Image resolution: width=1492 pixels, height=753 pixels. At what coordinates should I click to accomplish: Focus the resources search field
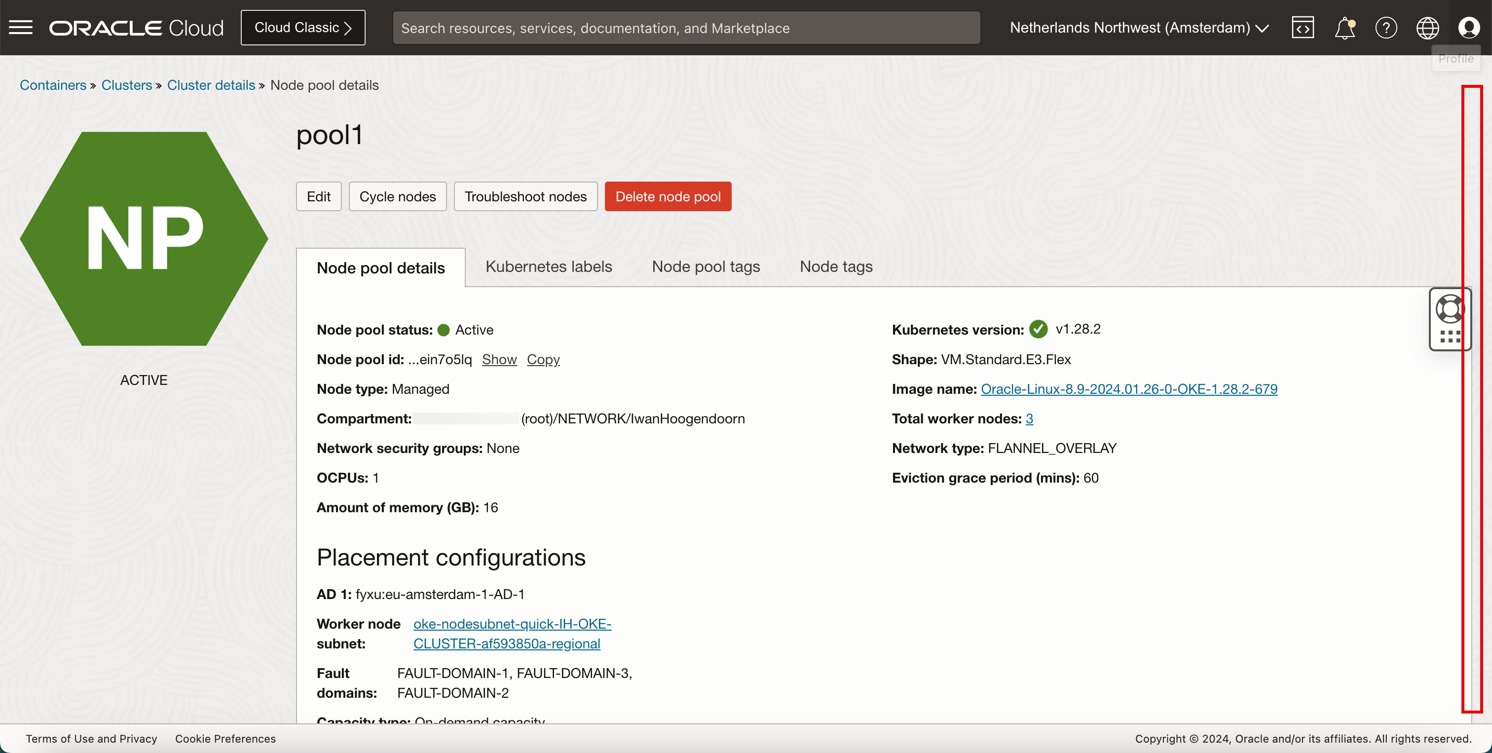686,28
